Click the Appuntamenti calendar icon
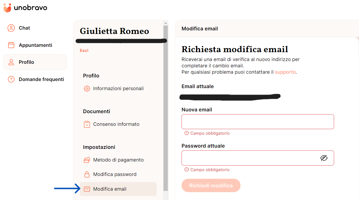This screenshot has height=200, width=359. 11,45
